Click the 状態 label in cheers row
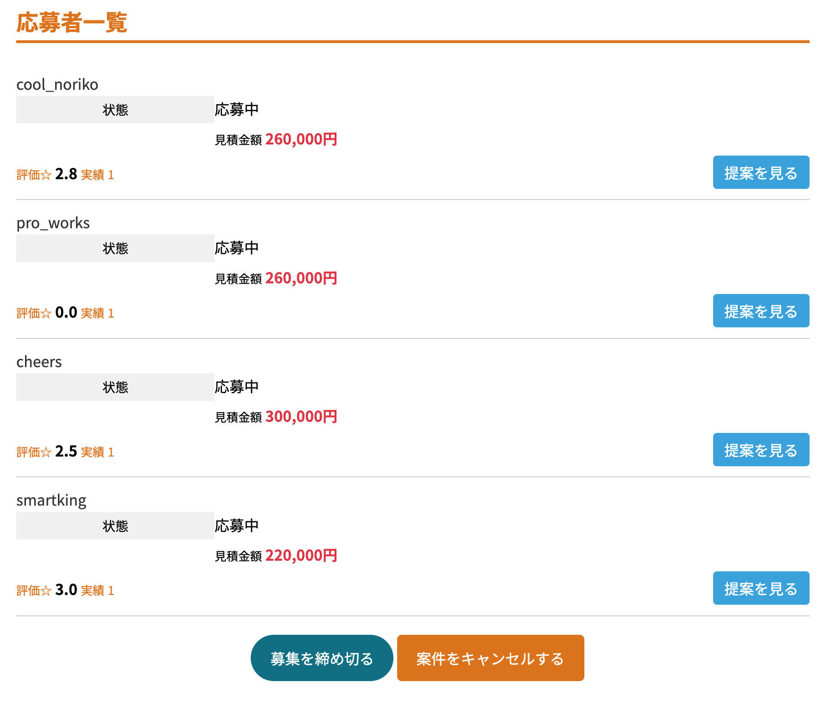The width and height of the screenshot is (823, 701). [115, 387]
